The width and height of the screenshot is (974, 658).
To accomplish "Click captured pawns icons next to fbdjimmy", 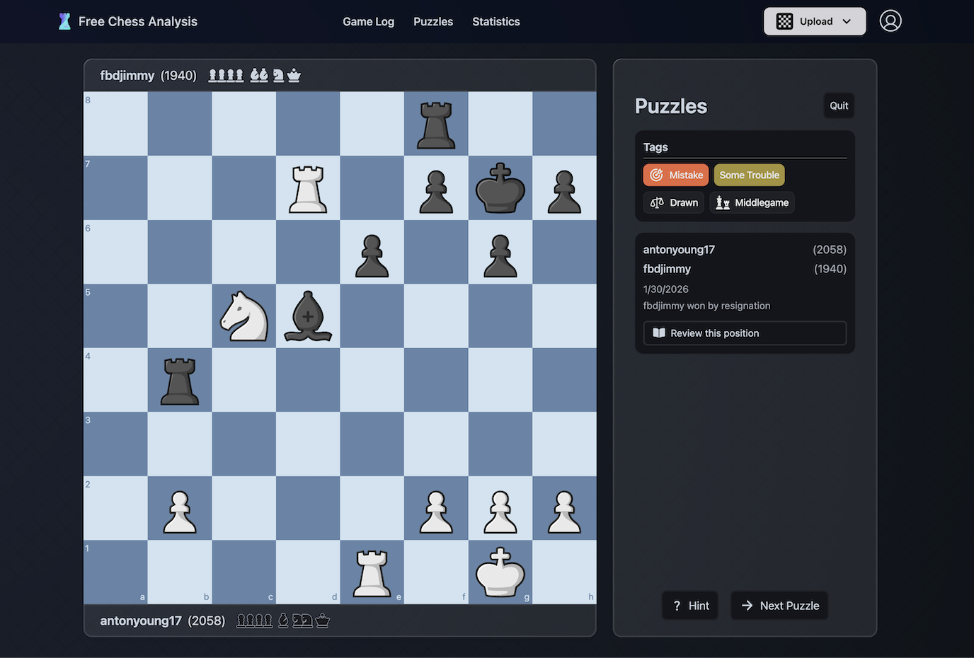I will 226,75.
